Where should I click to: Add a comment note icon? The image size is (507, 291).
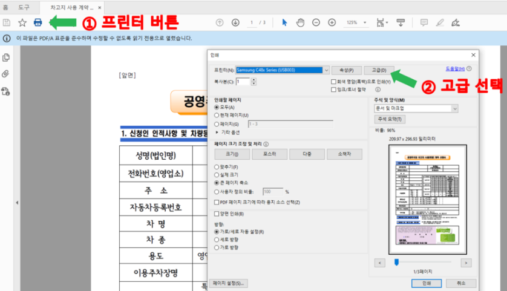click(424, 22)
